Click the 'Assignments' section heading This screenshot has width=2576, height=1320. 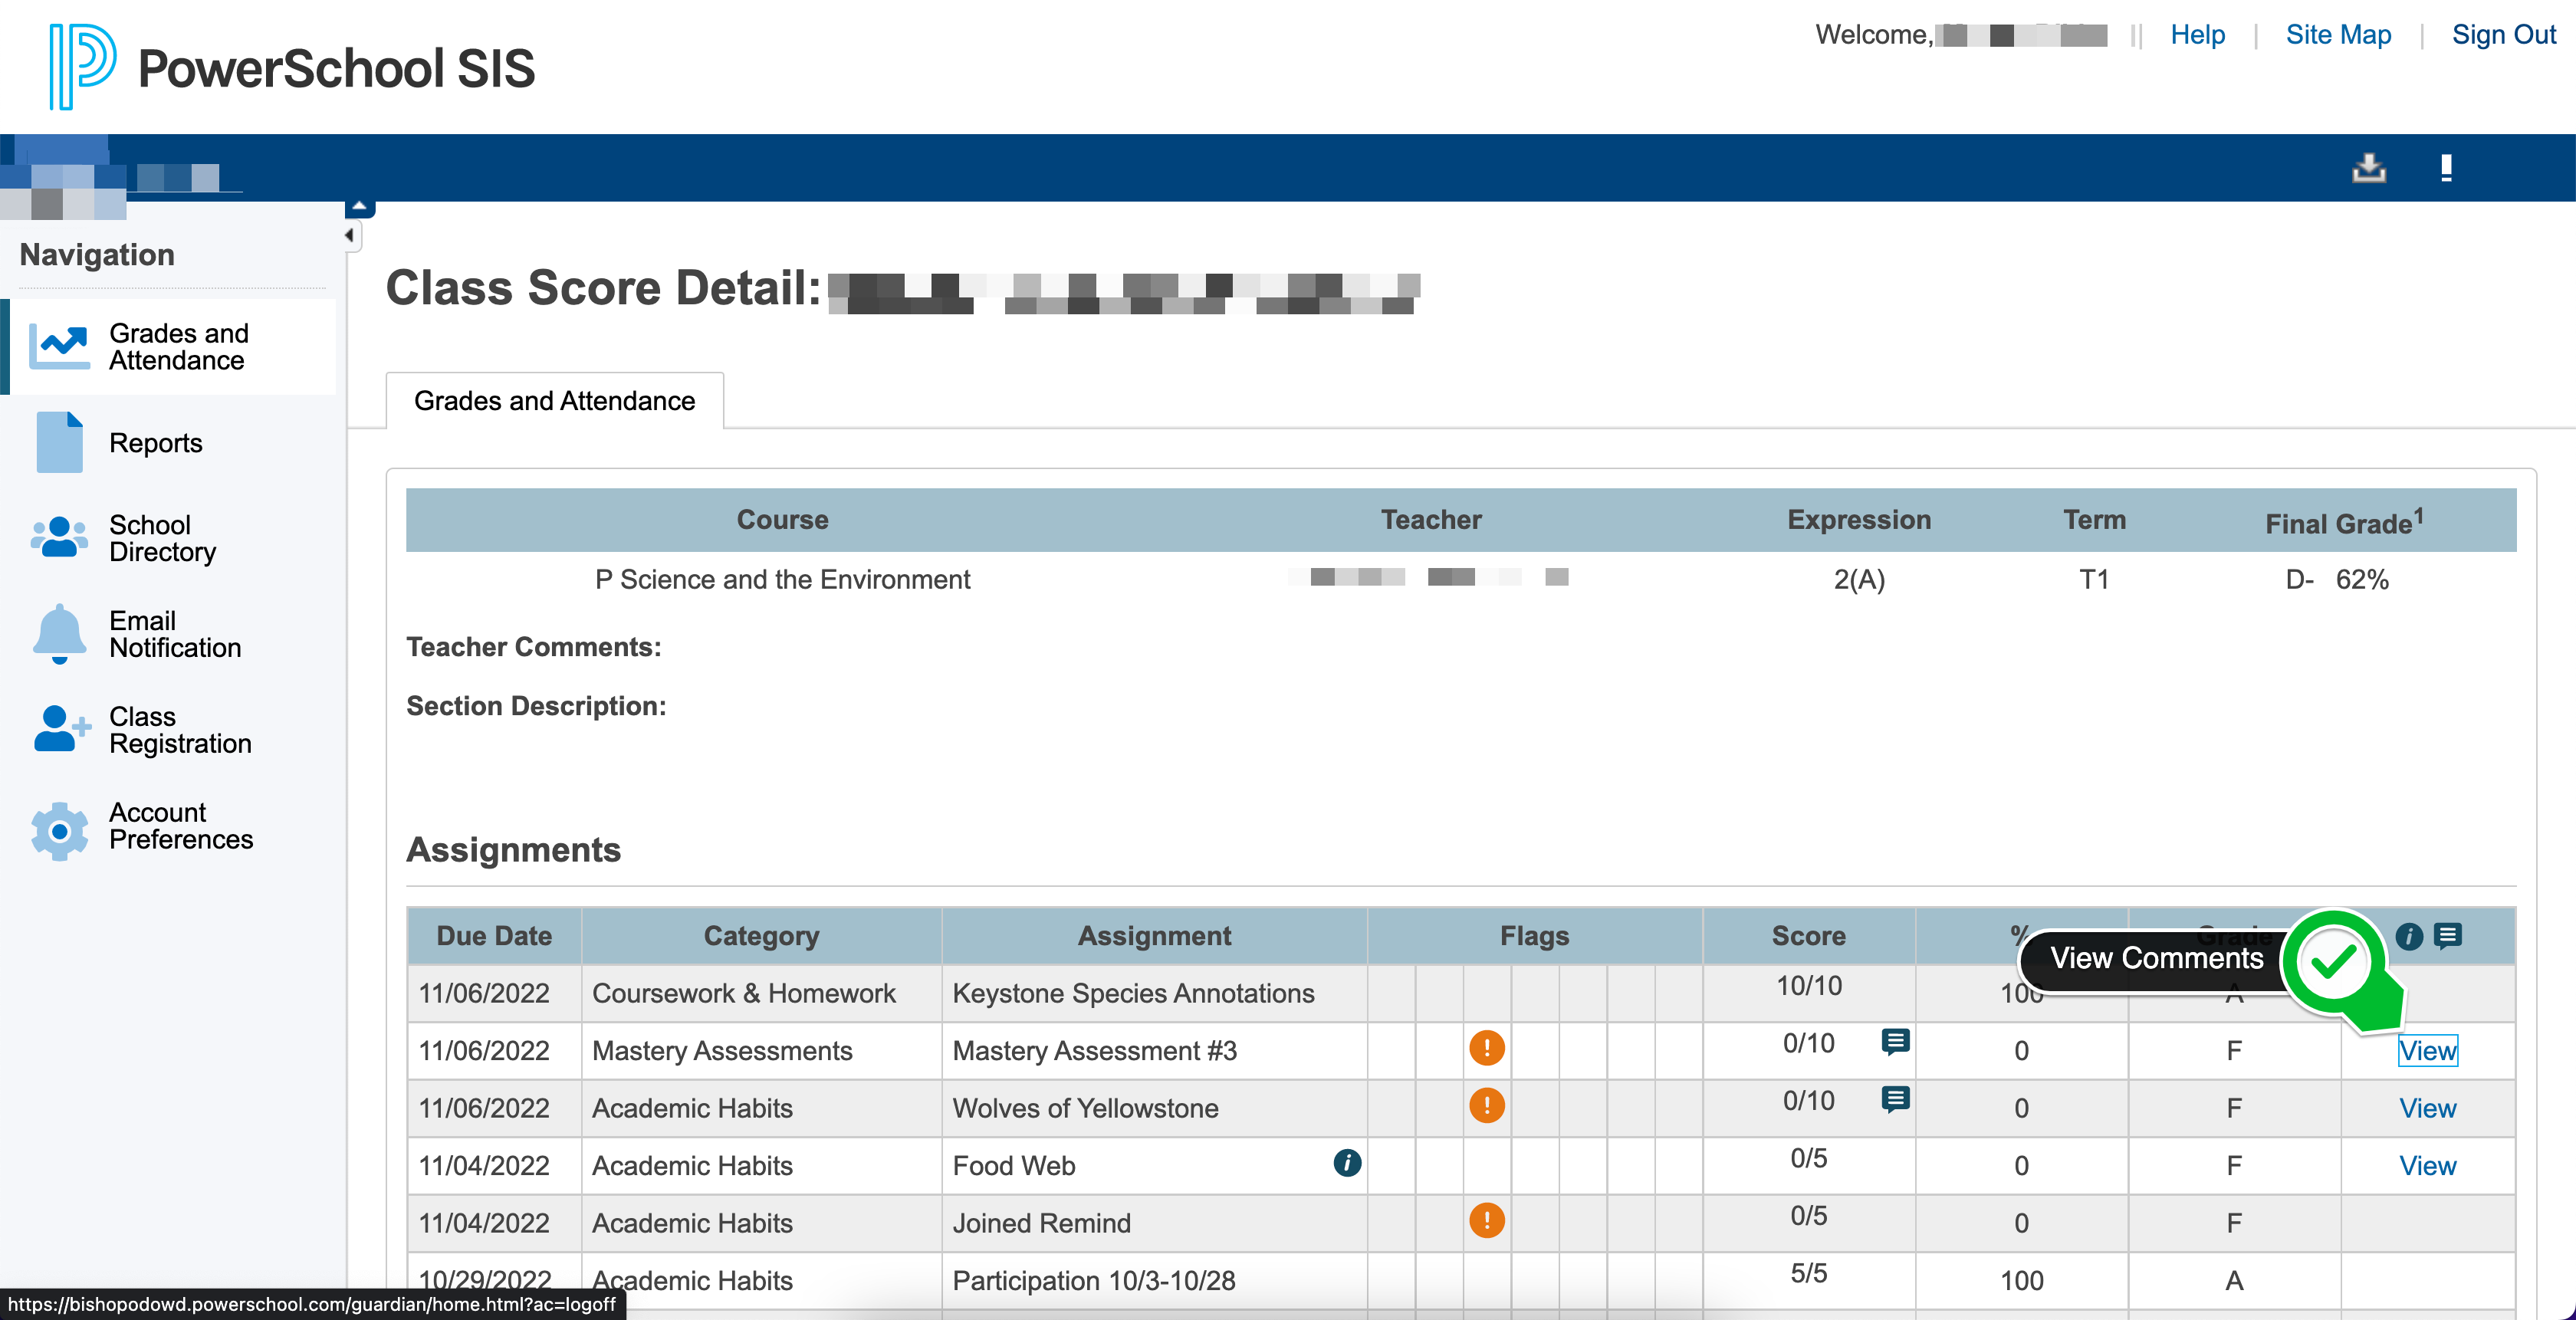(x=513, y=850)
